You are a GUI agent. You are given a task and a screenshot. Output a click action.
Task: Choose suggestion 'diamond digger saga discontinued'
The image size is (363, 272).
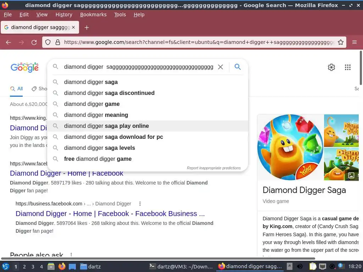[x=147, y=93]
